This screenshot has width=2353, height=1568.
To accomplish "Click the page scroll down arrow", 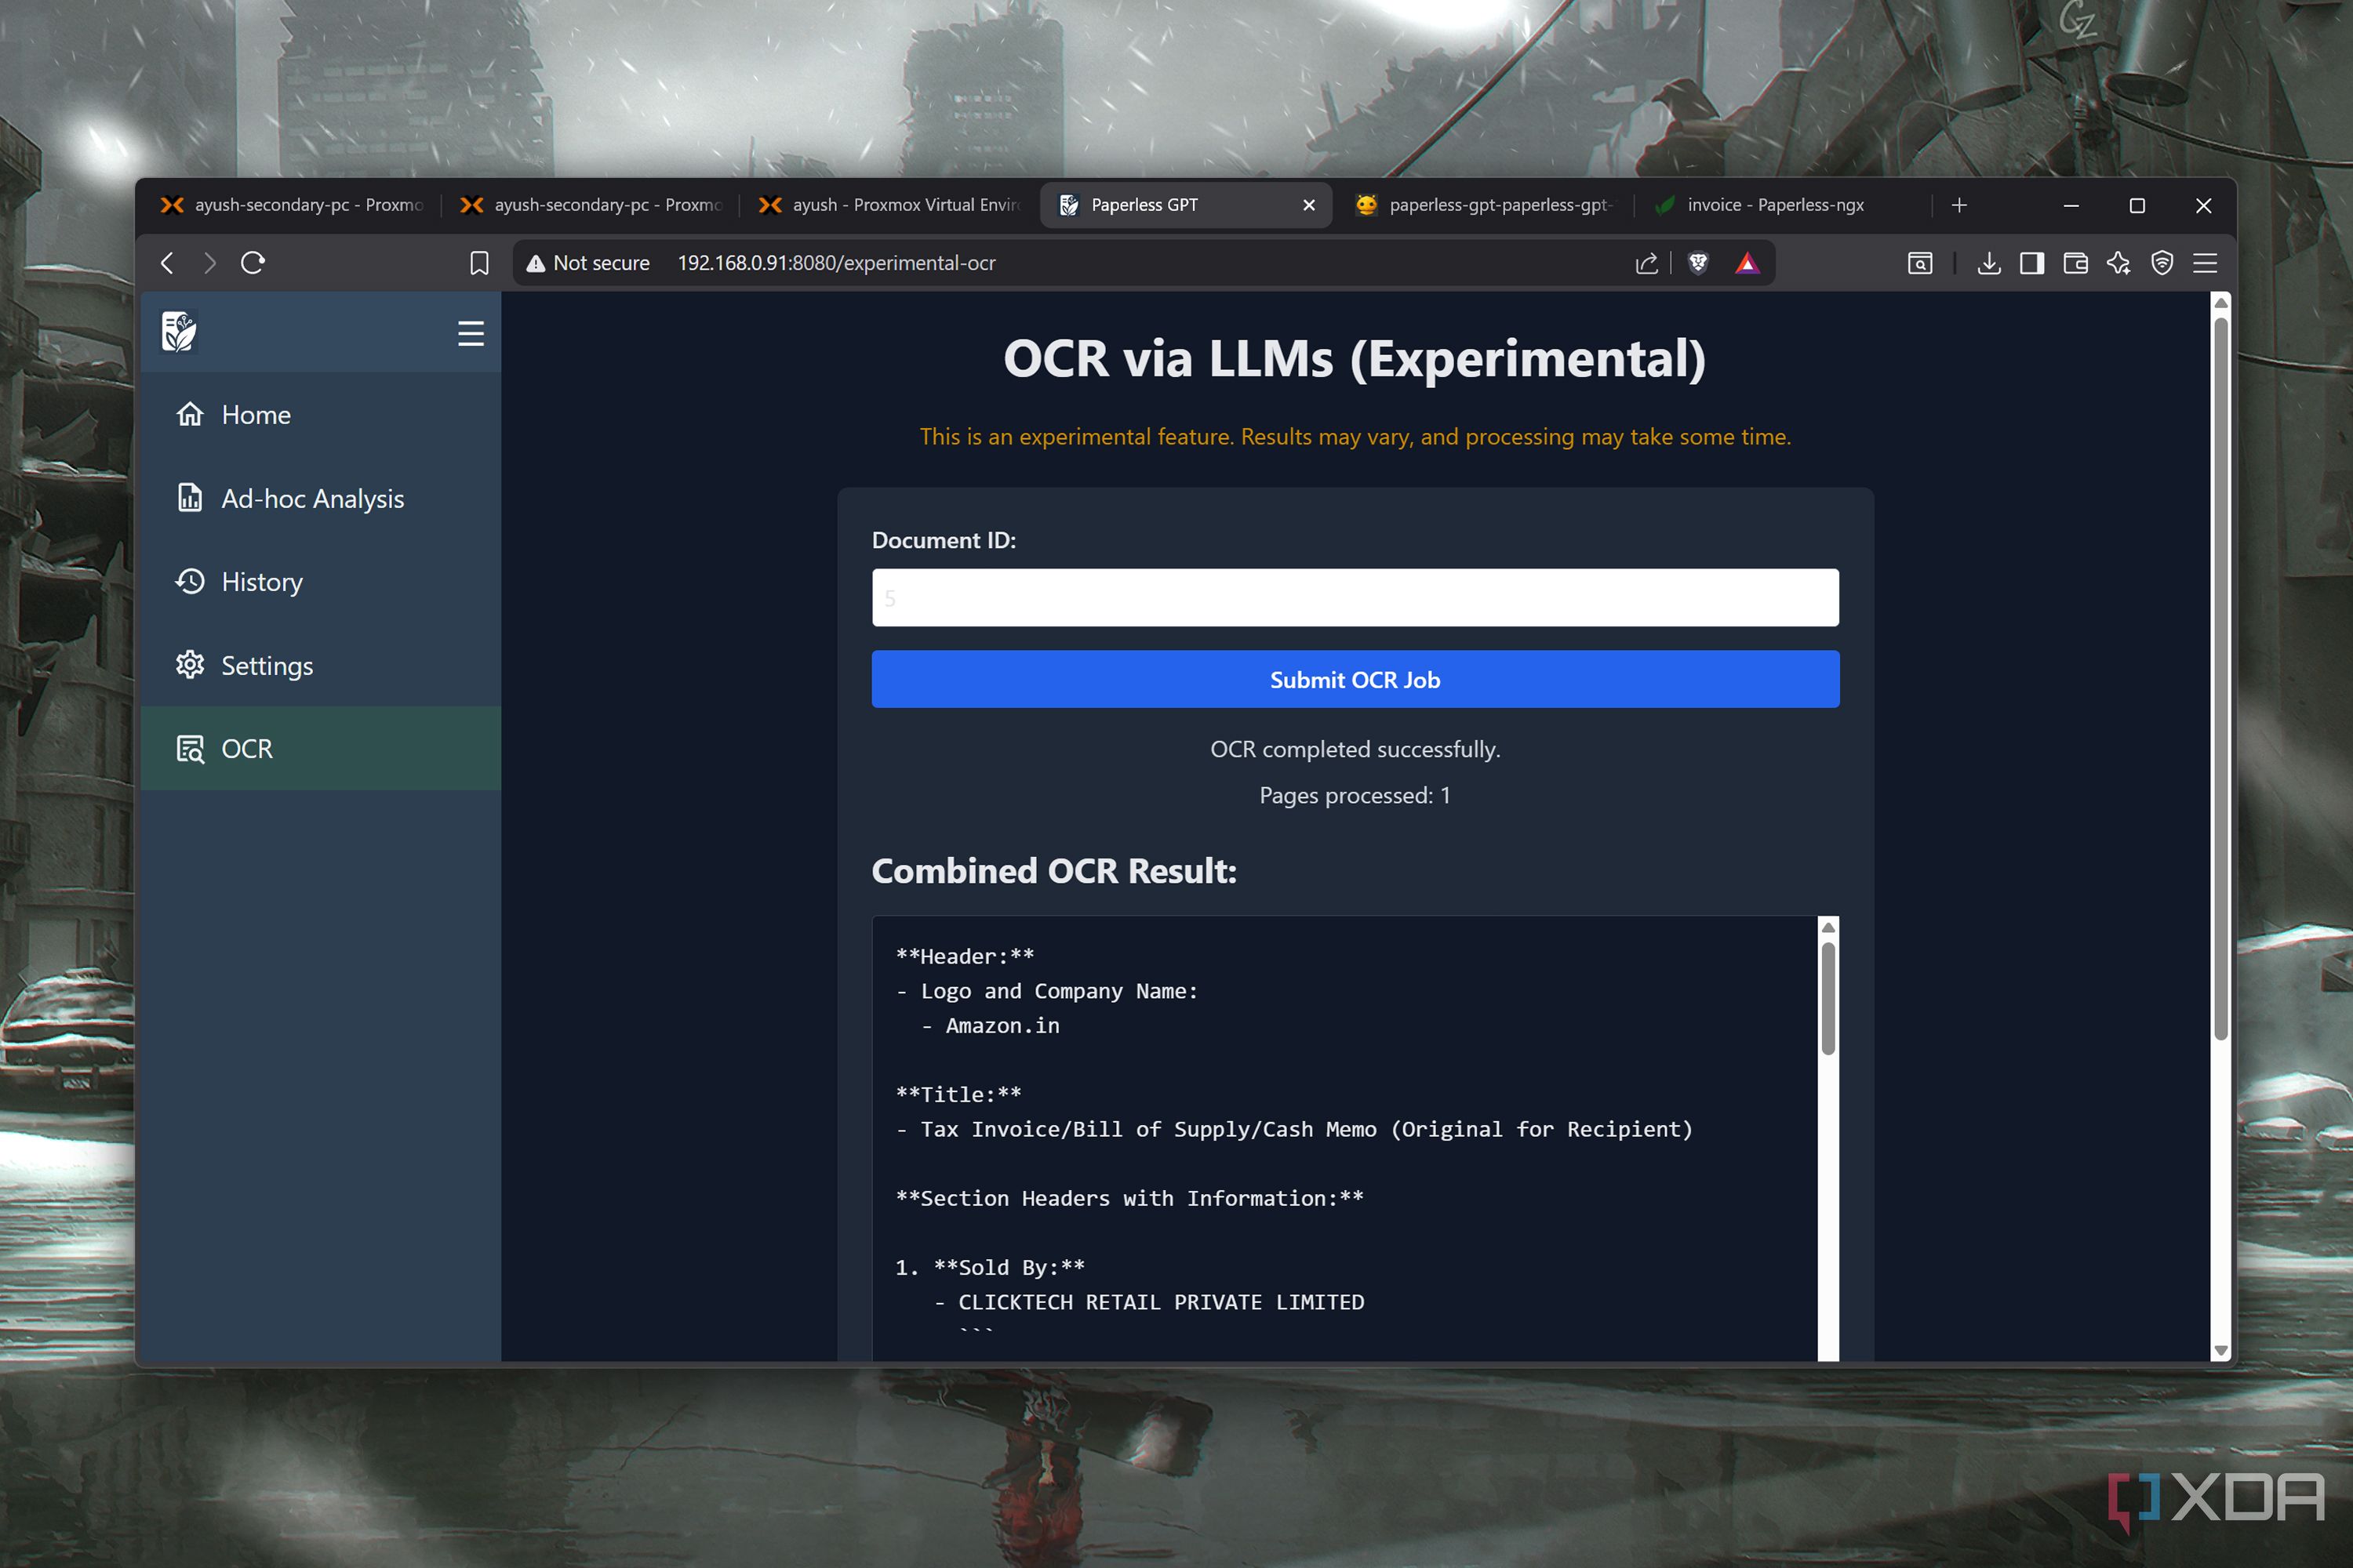I will (2220, 1350).
